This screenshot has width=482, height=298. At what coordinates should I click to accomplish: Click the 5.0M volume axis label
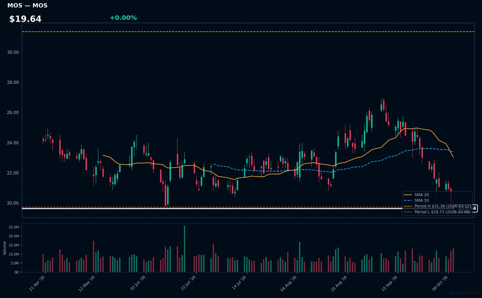tap(15, 263)
